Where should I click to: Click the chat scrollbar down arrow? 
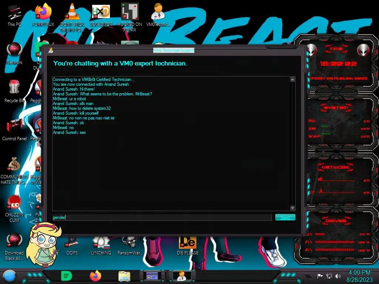[x=292, y=208]
